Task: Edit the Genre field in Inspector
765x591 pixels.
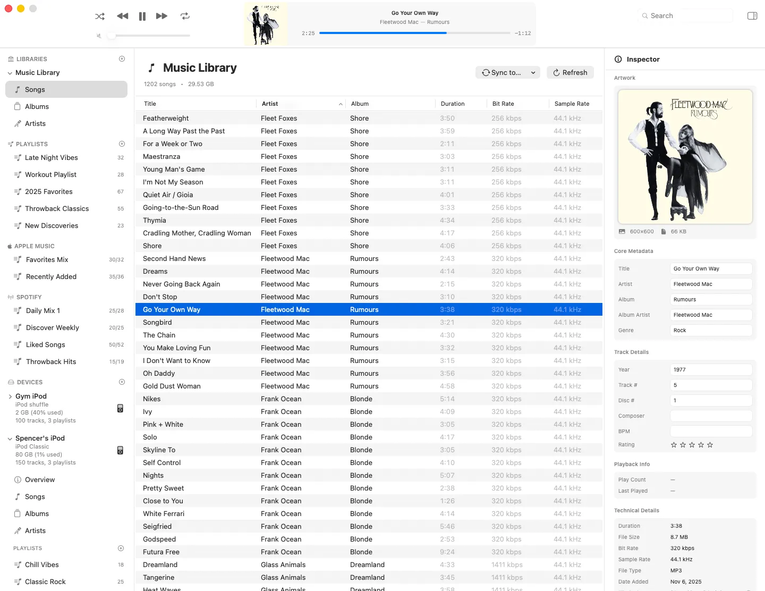Action: [711, 330]
